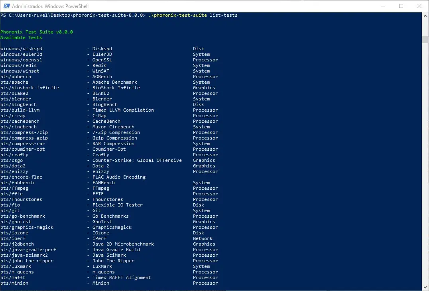429x291 pixels.
Task: Close the Windows PowerShell window
Action: point(419,6)
